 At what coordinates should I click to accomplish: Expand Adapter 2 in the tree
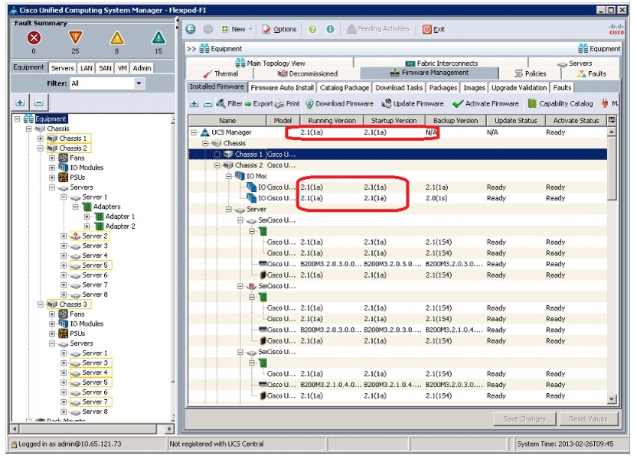[87, 226]
